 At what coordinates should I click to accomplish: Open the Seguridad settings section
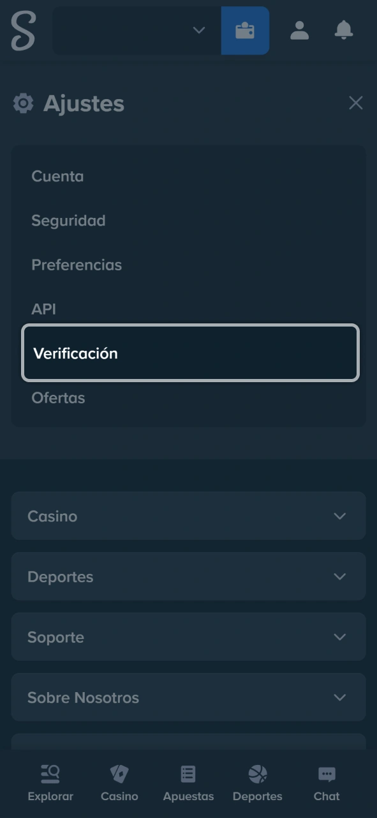pyautogui.click(x=68, y=220)
